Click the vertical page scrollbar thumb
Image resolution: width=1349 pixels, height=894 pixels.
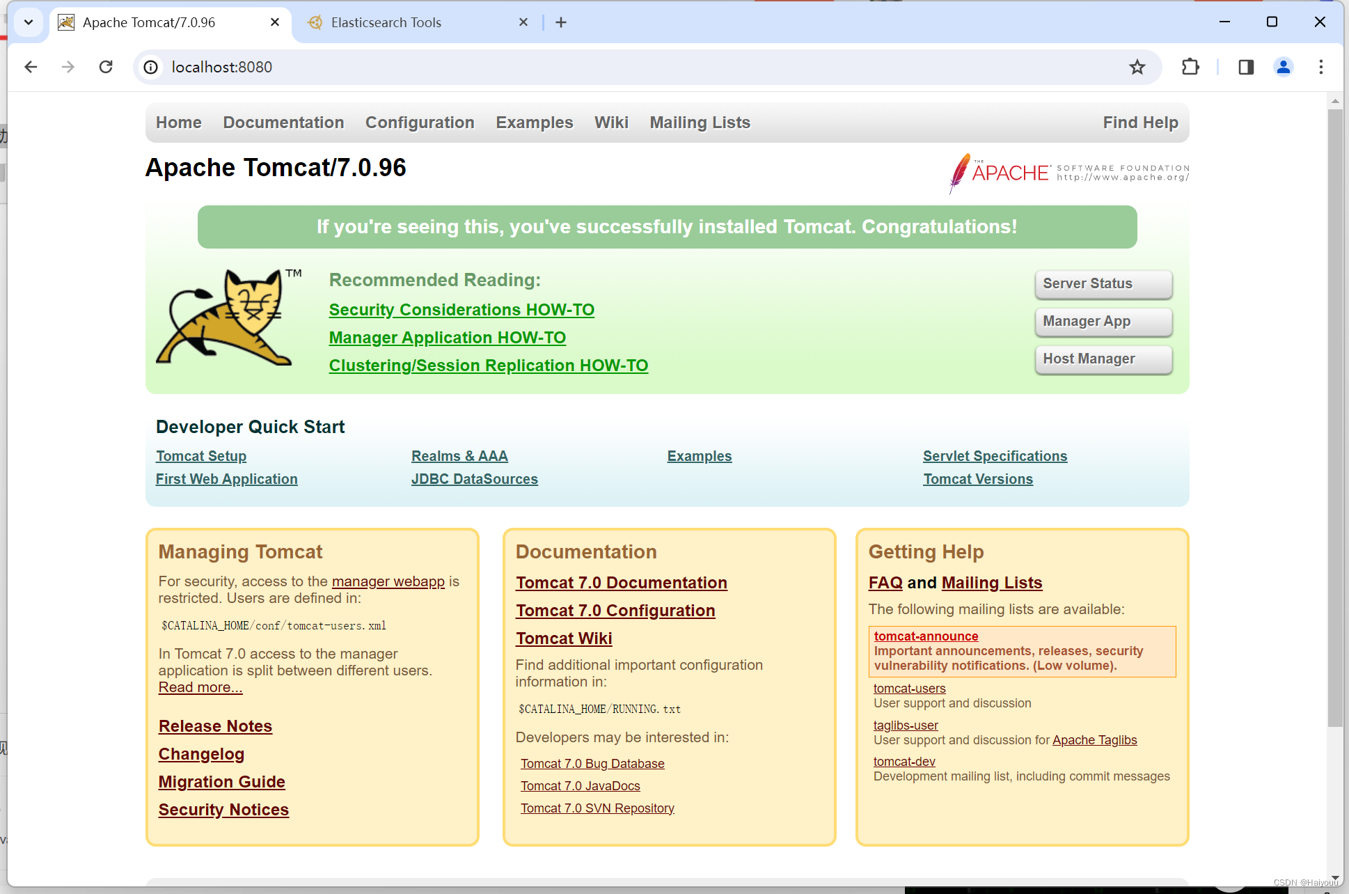(1335, 418)
